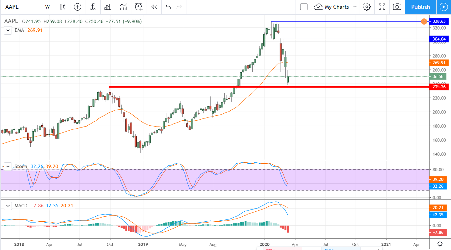Open the candlestick chart style selector
The width and height of the screenshot is (451, 250).
63,7
